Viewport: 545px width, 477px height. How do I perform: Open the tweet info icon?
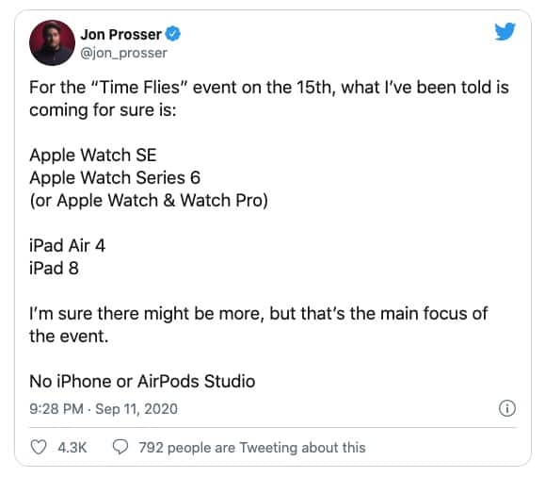coord(507,408)
